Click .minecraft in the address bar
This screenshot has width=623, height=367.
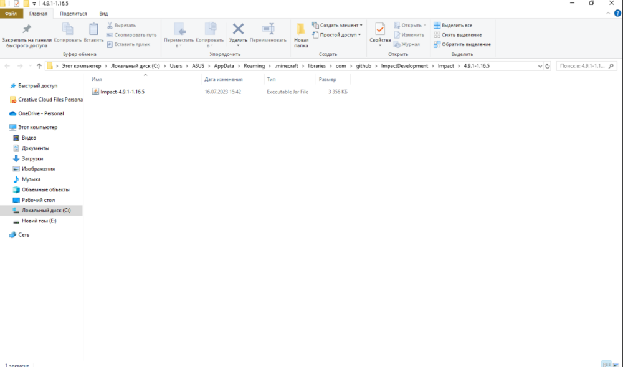point(286,66)
